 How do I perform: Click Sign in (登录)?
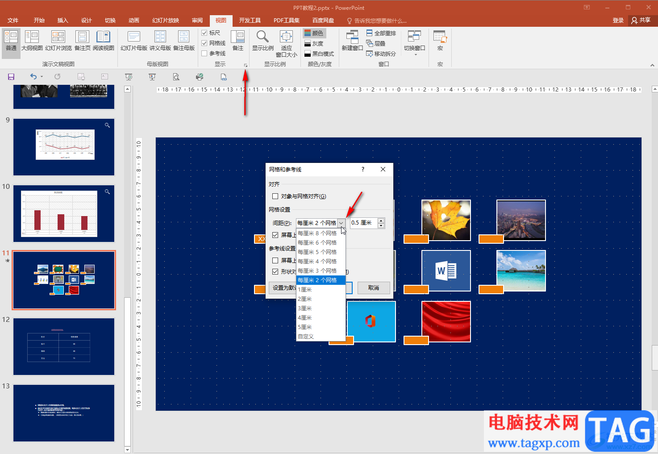[x=618, y=21]
